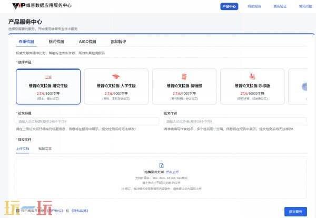The height and width of the screenshot is (218, 316).
Task: Click the 2.7元/1000字符 price on 研究生版 card
Action: [x=48, y=94]
